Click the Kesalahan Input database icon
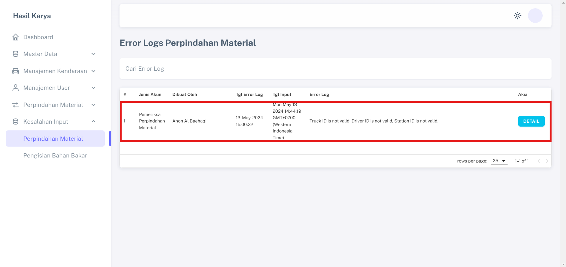 [x=15, y=121]
